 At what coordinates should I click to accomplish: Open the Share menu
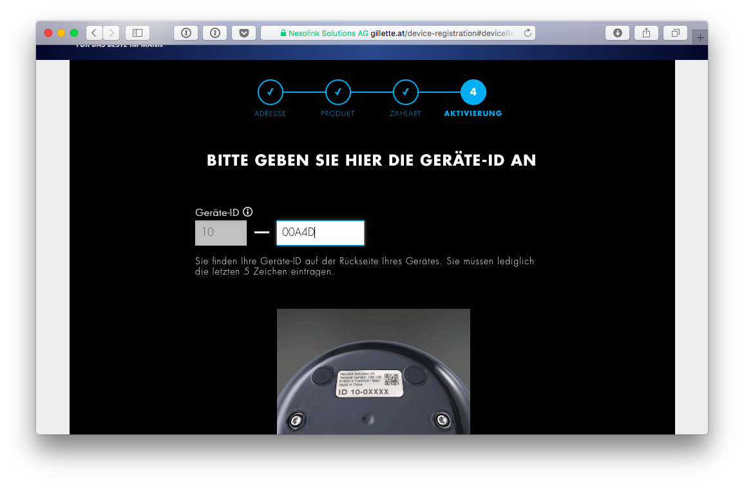tap(646, 33)
